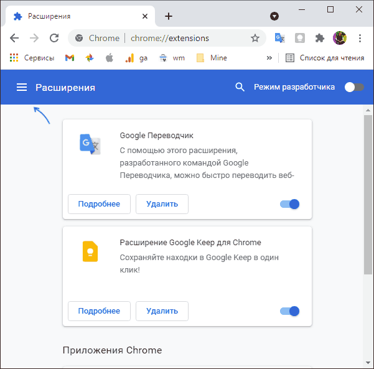Open the user profile avatar
Image resolution: width=374 pixels, height=369 pixels.
tap(340, 38)
